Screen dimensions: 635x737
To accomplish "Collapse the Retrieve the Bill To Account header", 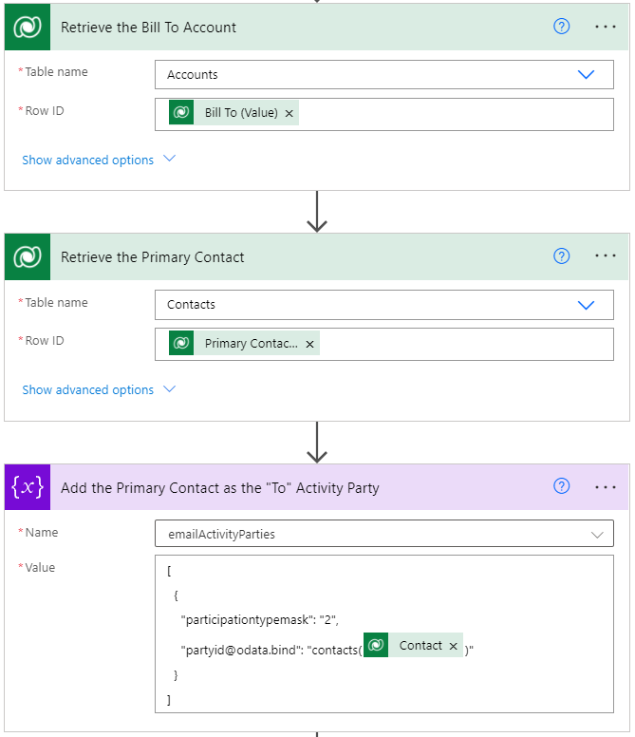I will pyautogui.click(x=285, y=27).
